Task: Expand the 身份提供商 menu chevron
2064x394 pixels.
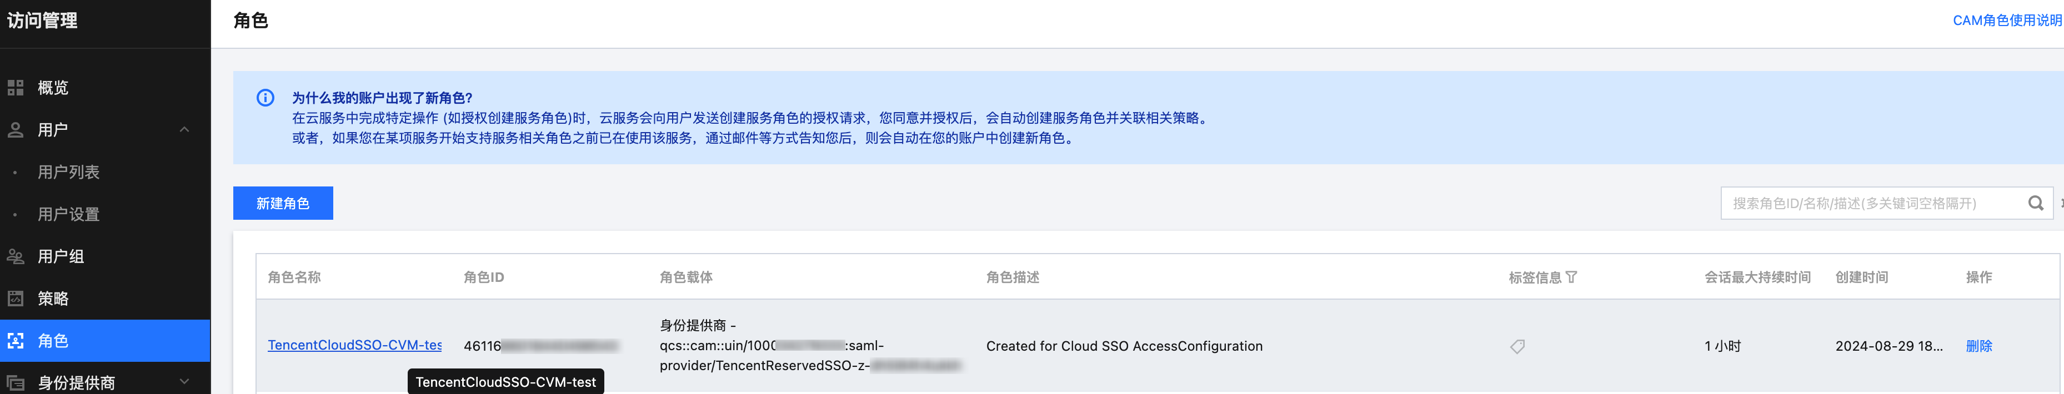Action: [184, 382]
